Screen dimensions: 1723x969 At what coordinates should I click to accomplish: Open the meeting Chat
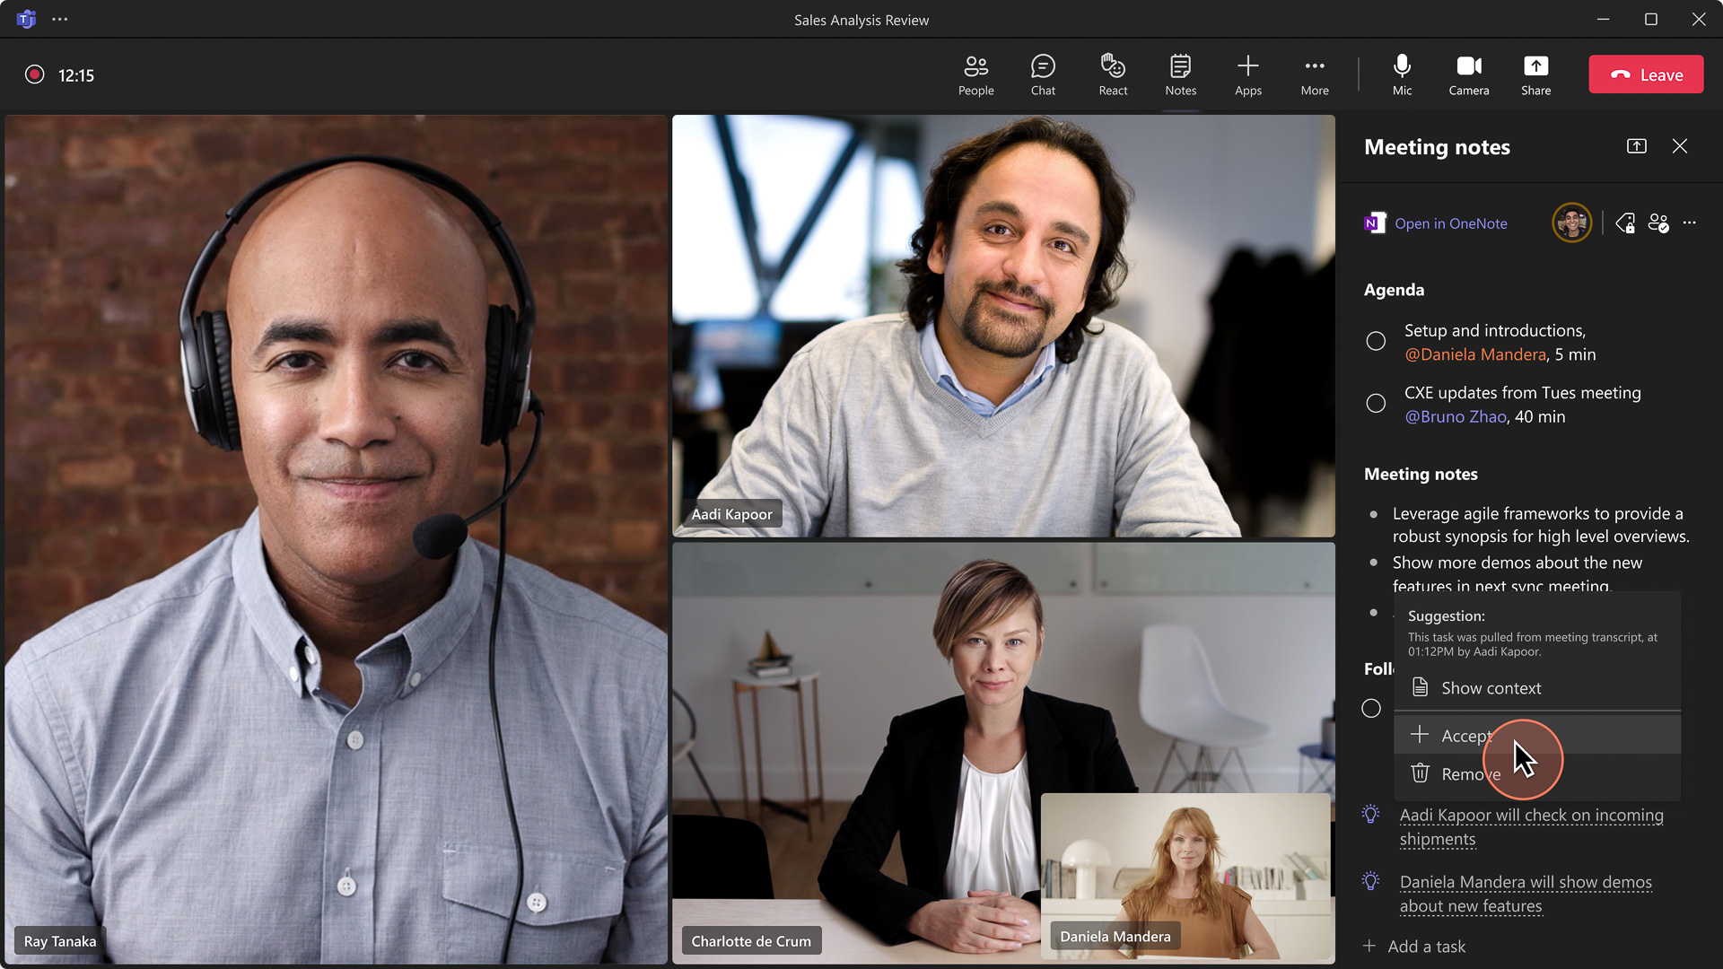1042,74
